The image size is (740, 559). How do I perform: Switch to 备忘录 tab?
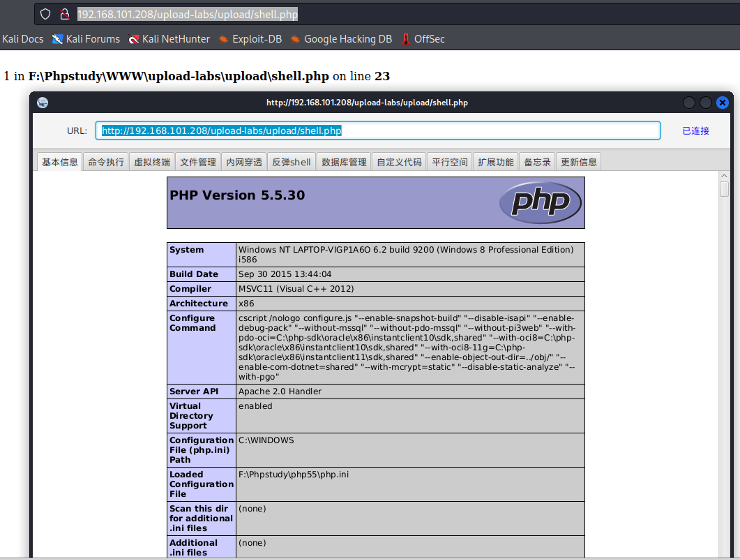coord(537,162)
